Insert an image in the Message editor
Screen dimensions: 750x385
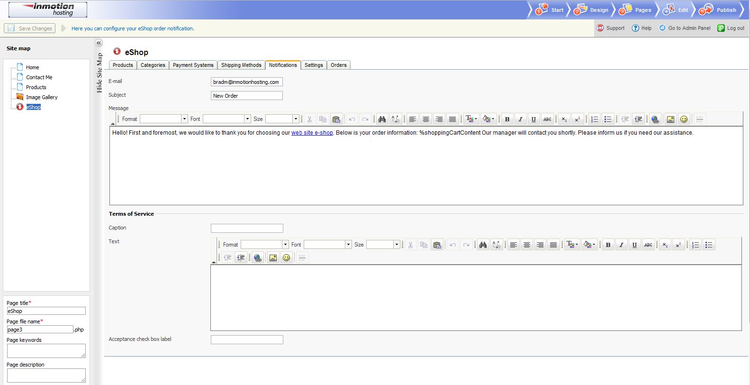pos(670,119)
